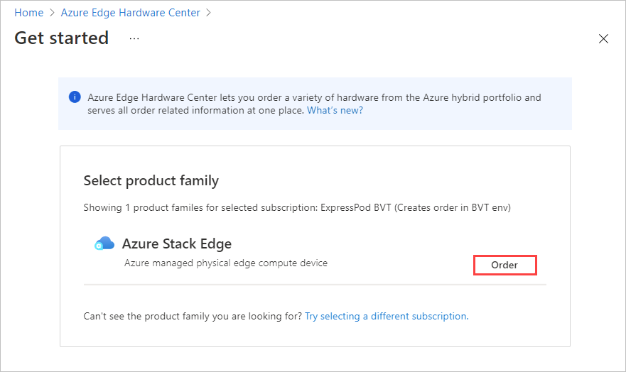Click the 'serves all order related information' line

pos(196,111)
